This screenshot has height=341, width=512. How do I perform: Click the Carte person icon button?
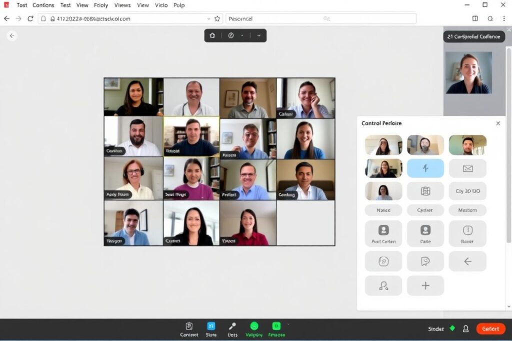point(425,234)
